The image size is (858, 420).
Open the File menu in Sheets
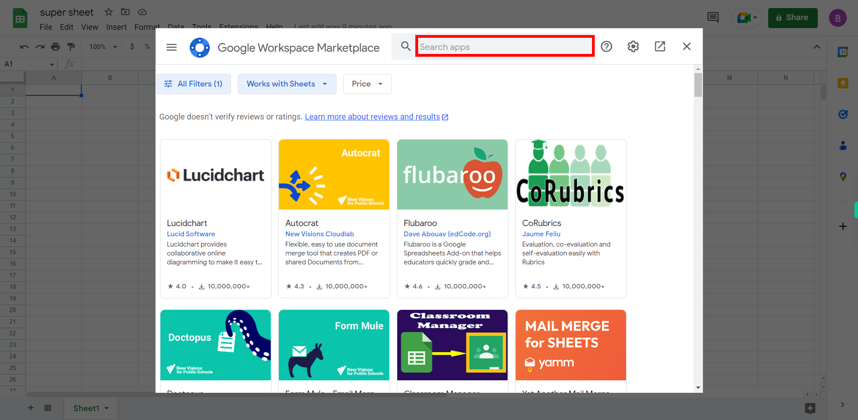tap(46, 27)
